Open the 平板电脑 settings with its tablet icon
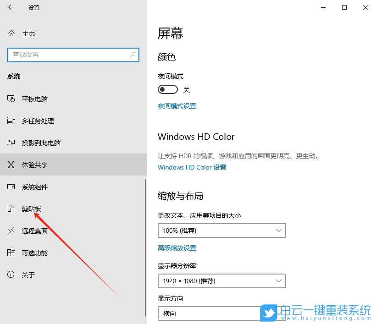The image size is (376, 324). pyautogui.click(x=32, y=99)
